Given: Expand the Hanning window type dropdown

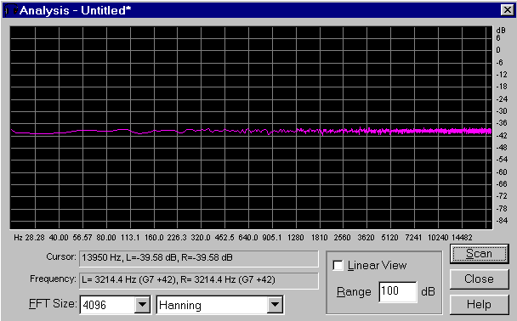Looking at the screenshot, I should [x=275, y=305].
